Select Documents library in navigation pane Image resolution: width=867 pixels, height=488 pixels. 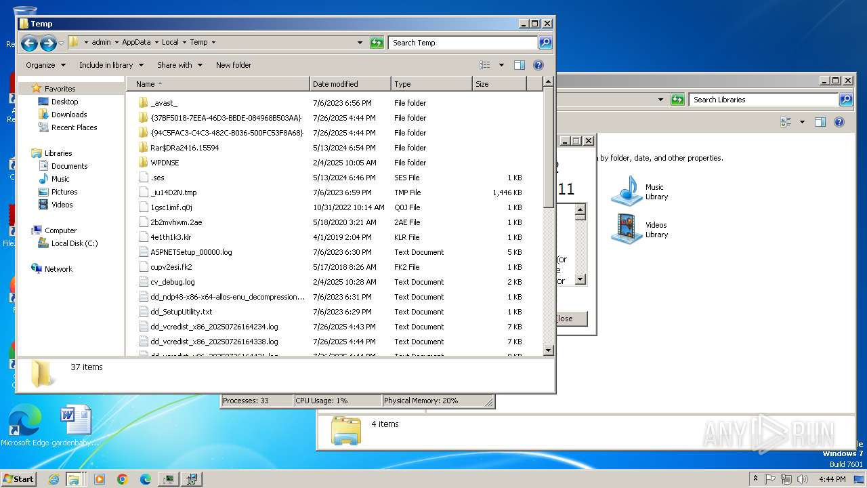click(69, 166)
